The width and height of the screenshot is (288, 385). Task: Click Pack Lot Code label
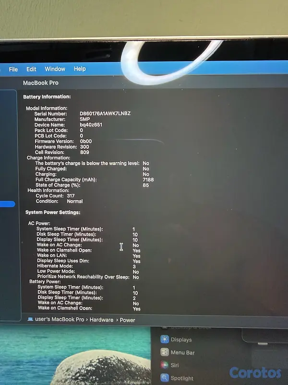click(x=51, y=130)
